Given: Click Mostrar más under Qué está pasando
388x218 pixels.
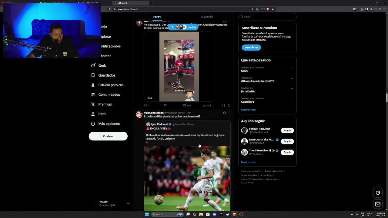Looking at the screenshot, I should point(248,110).
